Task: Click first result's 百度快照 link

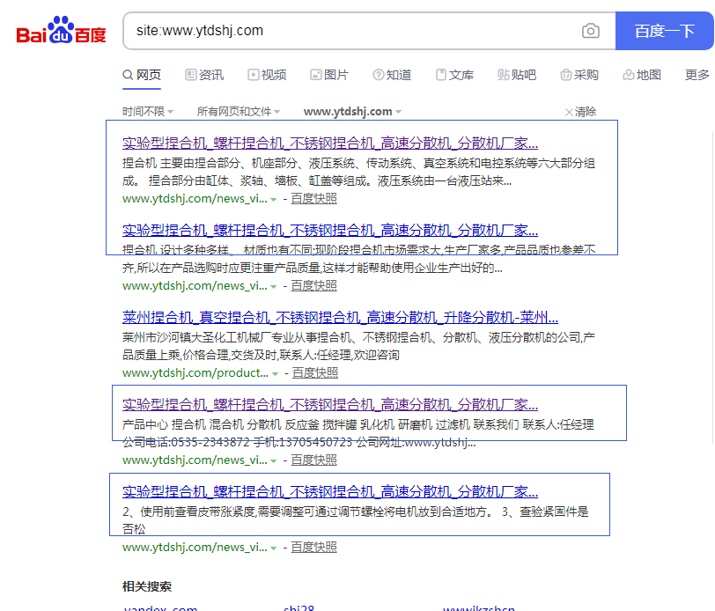Action: pos(313,199)
